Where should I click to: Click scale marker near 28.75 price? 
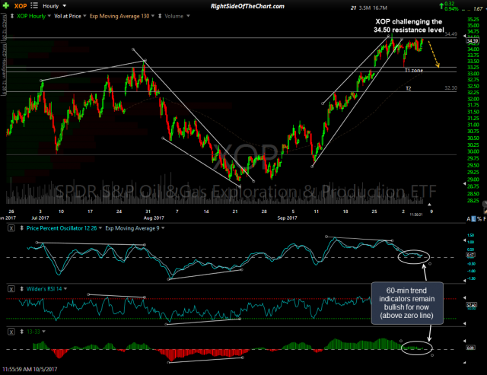pos(465,184)
